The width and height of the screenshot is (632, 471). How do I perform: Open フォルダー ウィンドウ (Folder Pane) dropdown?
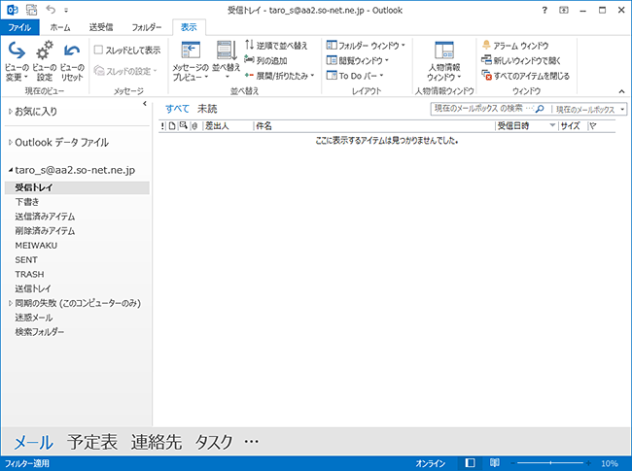(x=366, y=46)
